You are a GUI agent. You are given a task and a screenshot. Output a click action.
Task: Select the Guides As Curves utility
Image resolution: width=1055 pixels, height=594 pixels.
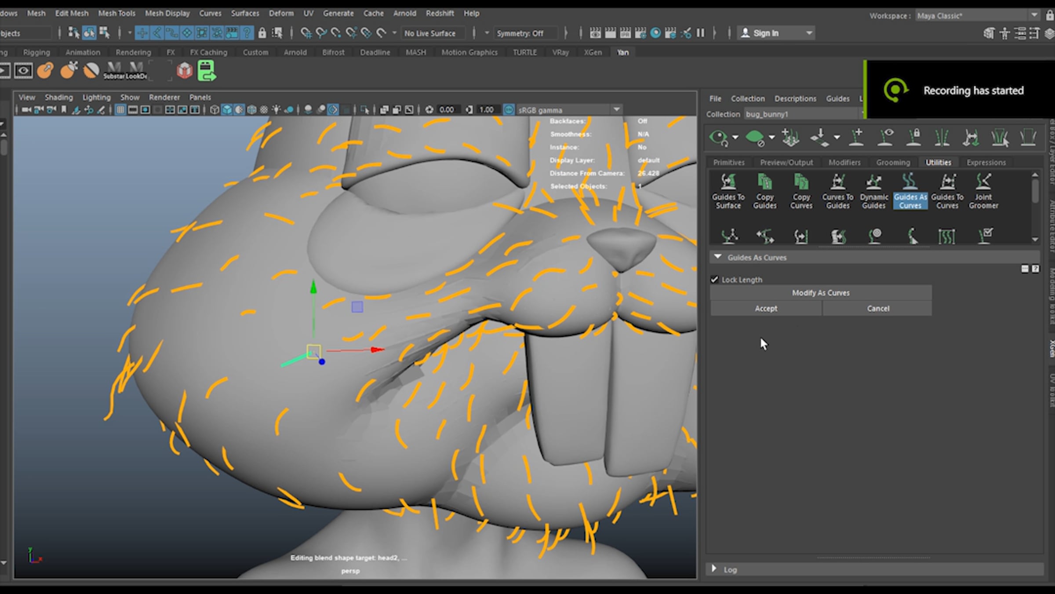[910, 191]
